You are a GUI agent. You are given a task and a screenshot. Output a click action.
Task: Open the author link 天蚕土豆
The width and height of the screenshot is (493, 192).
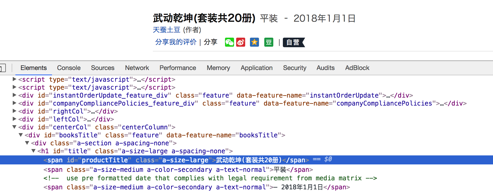click(167, 30)
